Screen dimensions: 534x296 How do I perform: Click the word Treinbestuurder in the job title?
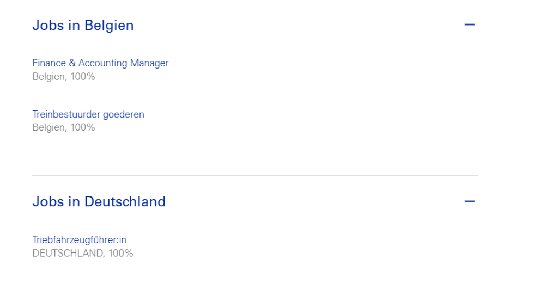pyautogui.click(x=65, y=114)
